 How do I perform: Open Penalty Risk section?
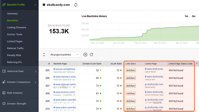[14, 55]
